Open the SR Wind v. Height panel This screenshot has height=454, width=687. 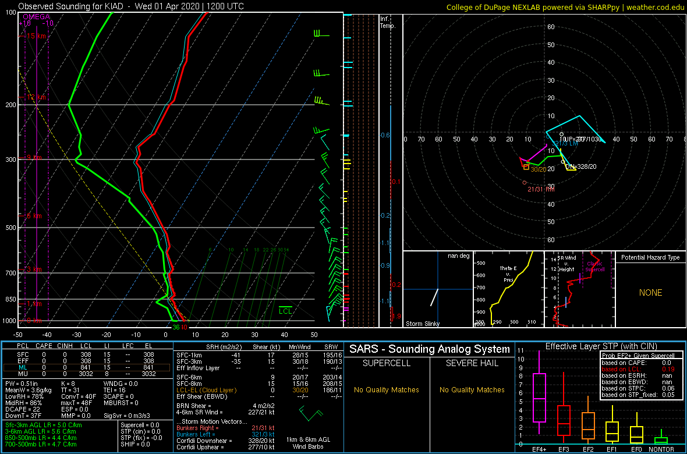[x=579, y=289]
